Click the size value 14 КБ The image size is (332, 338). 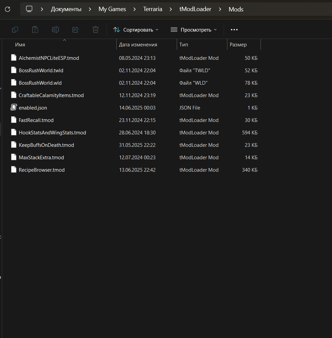[x=251, y=157]
